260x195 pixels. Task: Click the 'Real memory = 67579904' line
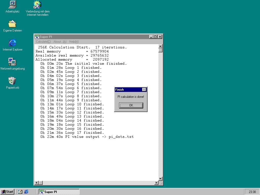tap(72, 51)
